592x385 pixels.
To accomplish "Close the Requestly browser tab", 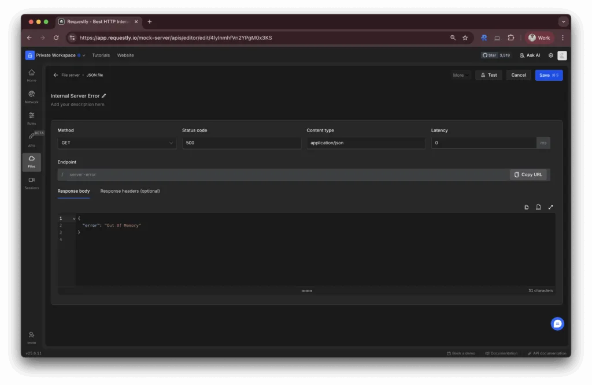I will pyautogui.click(x=136, y=22).
